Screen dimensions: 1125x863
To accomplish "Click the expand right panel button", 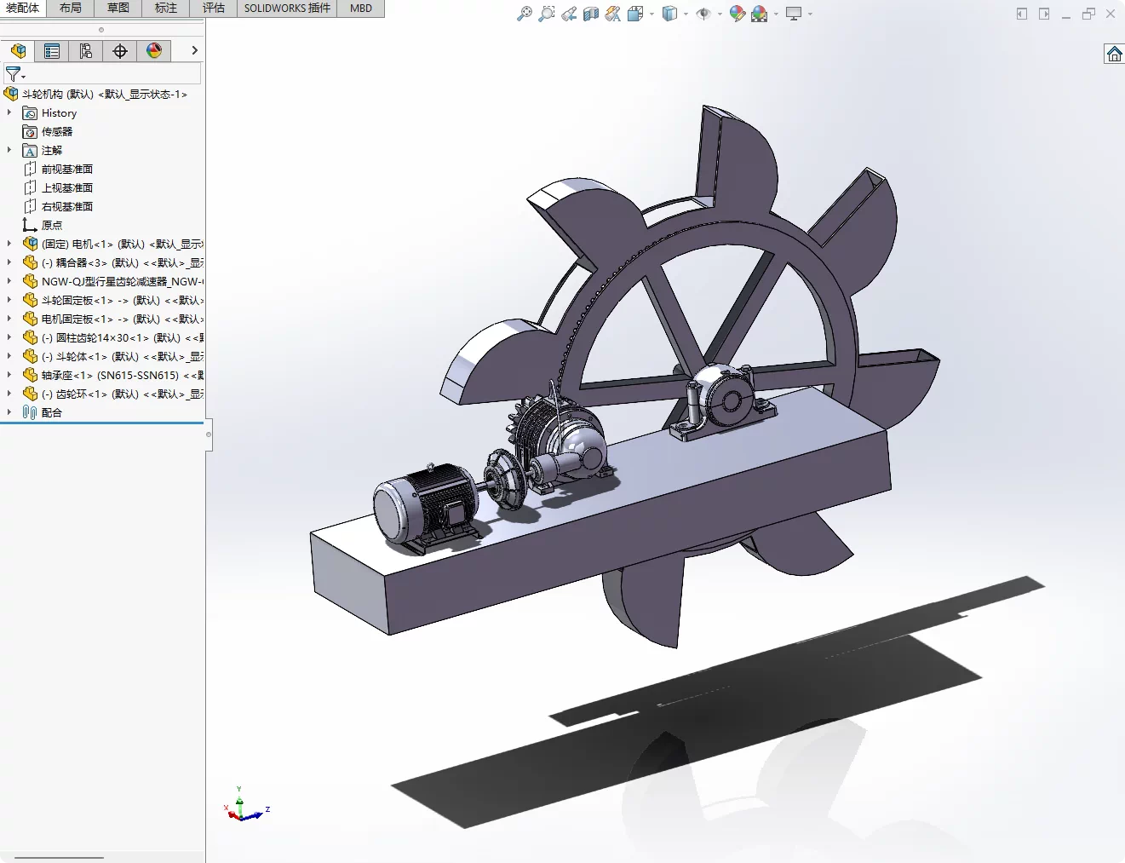I will coord(1044,14).
